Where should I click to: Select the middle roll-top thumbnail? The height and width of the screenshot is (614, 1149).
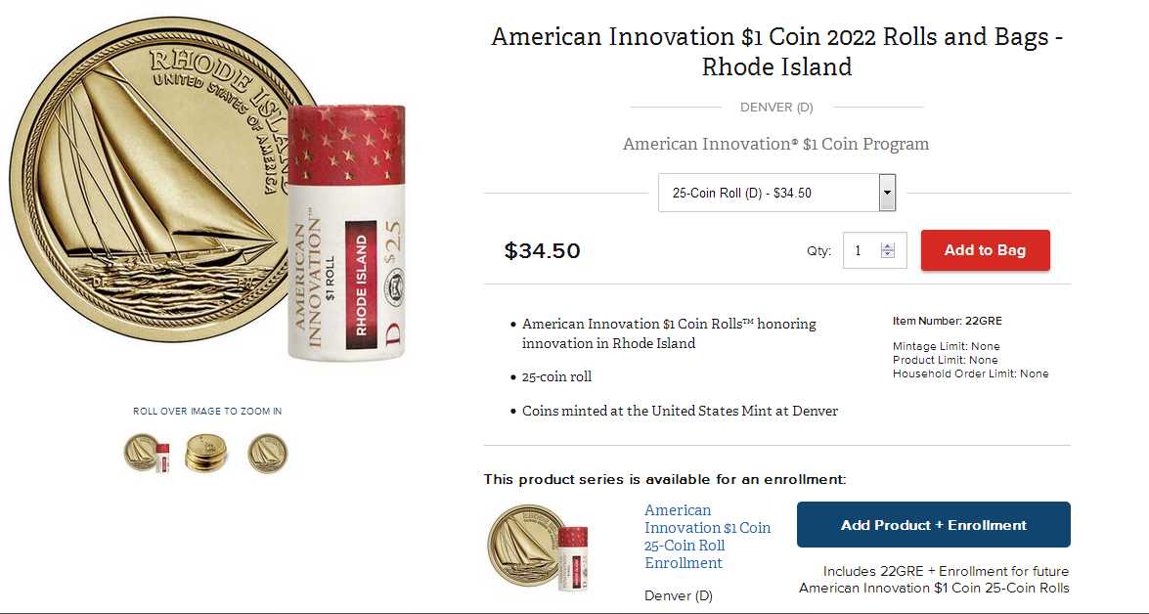207,453
